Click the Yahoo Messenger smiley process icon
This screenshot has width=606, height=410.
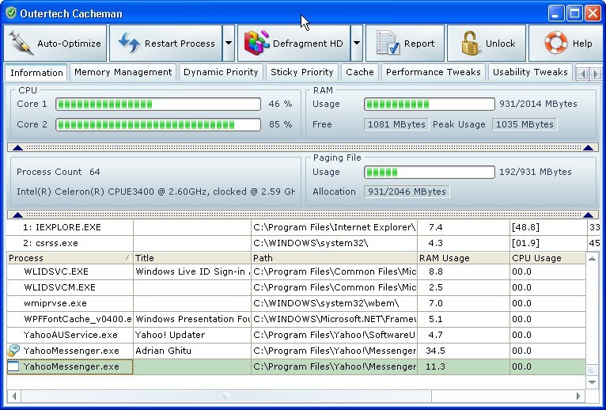(x=13, y=351)
